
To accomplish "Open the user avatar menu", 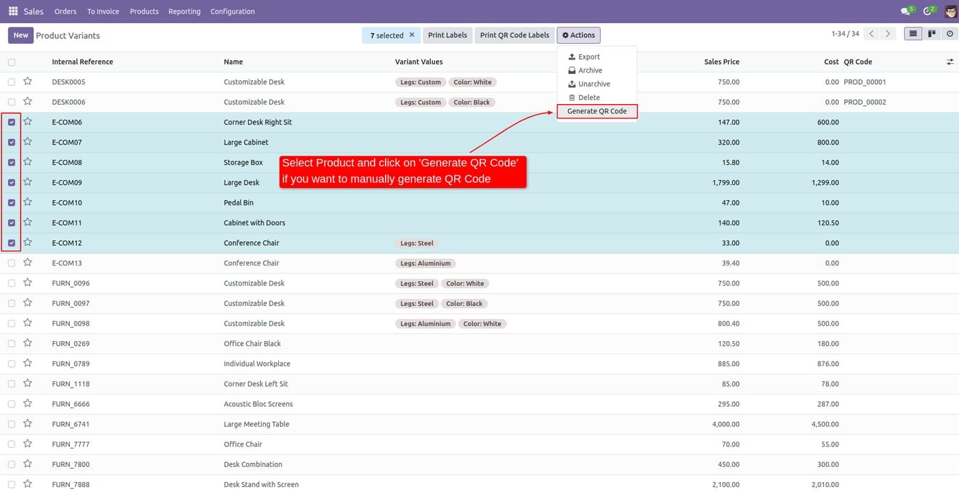I will pyautogui.click(x=949, y=11).
